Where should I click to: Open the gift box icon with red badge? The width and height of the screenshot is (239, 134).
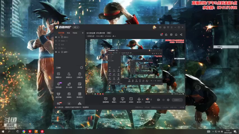(161, 35)
